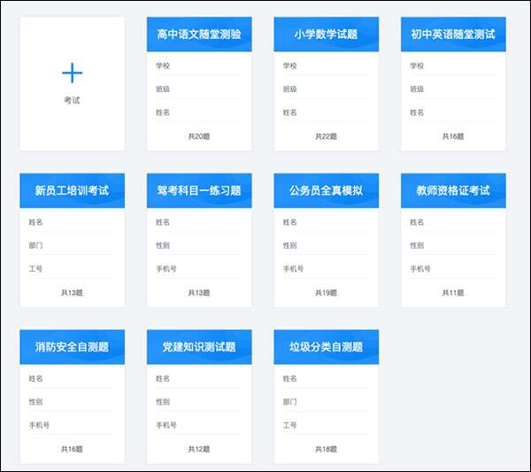Click the 手机号 field in 驾考科目一练习题 card
Screen dimensions: 531x472
(165, 268)
